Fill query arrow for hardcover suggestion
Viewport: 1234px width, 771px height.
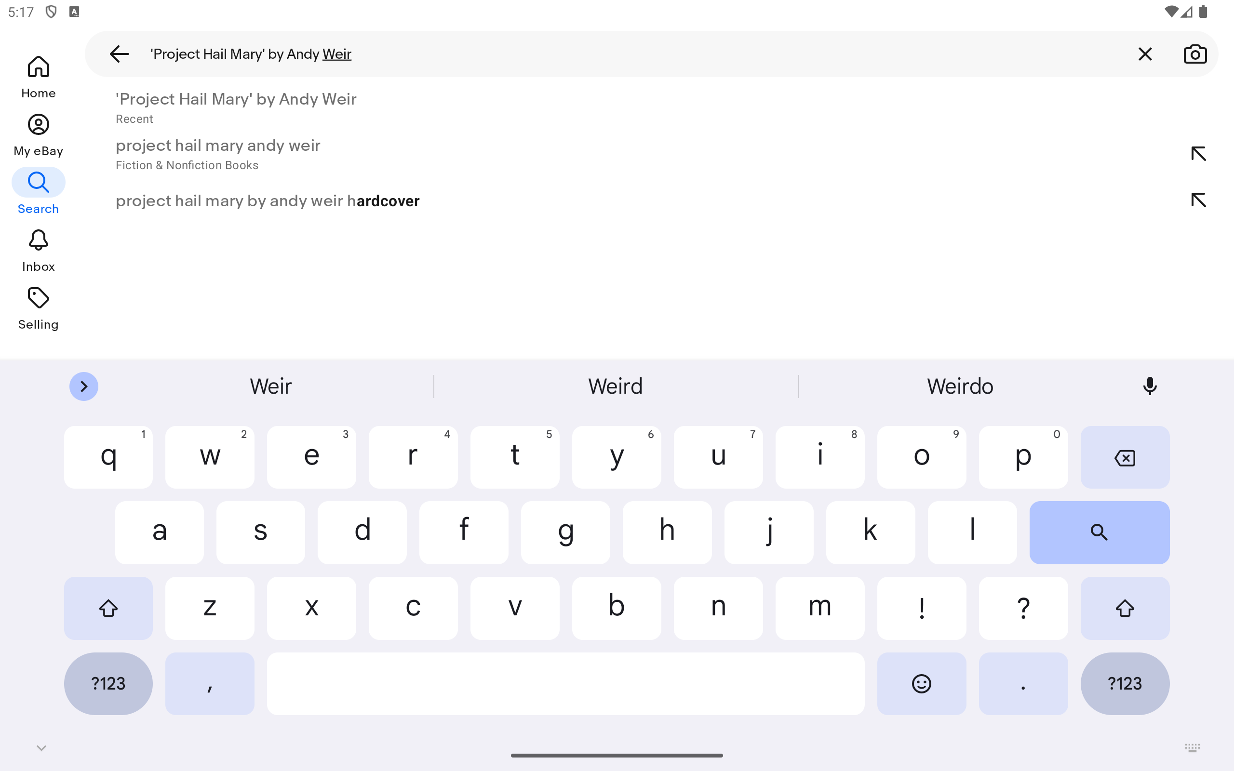tap(1198, 200)
